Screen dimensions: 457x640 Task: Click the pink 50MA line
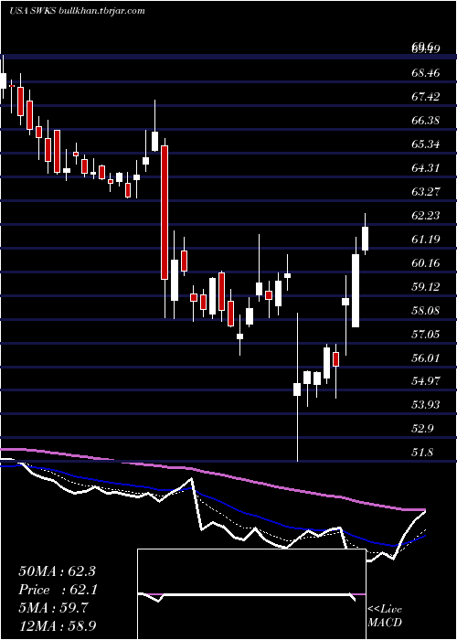tap(212, 474)
